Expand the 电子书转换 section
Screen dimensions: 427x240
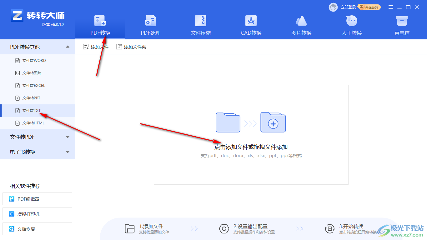click(x=38, y=152)
